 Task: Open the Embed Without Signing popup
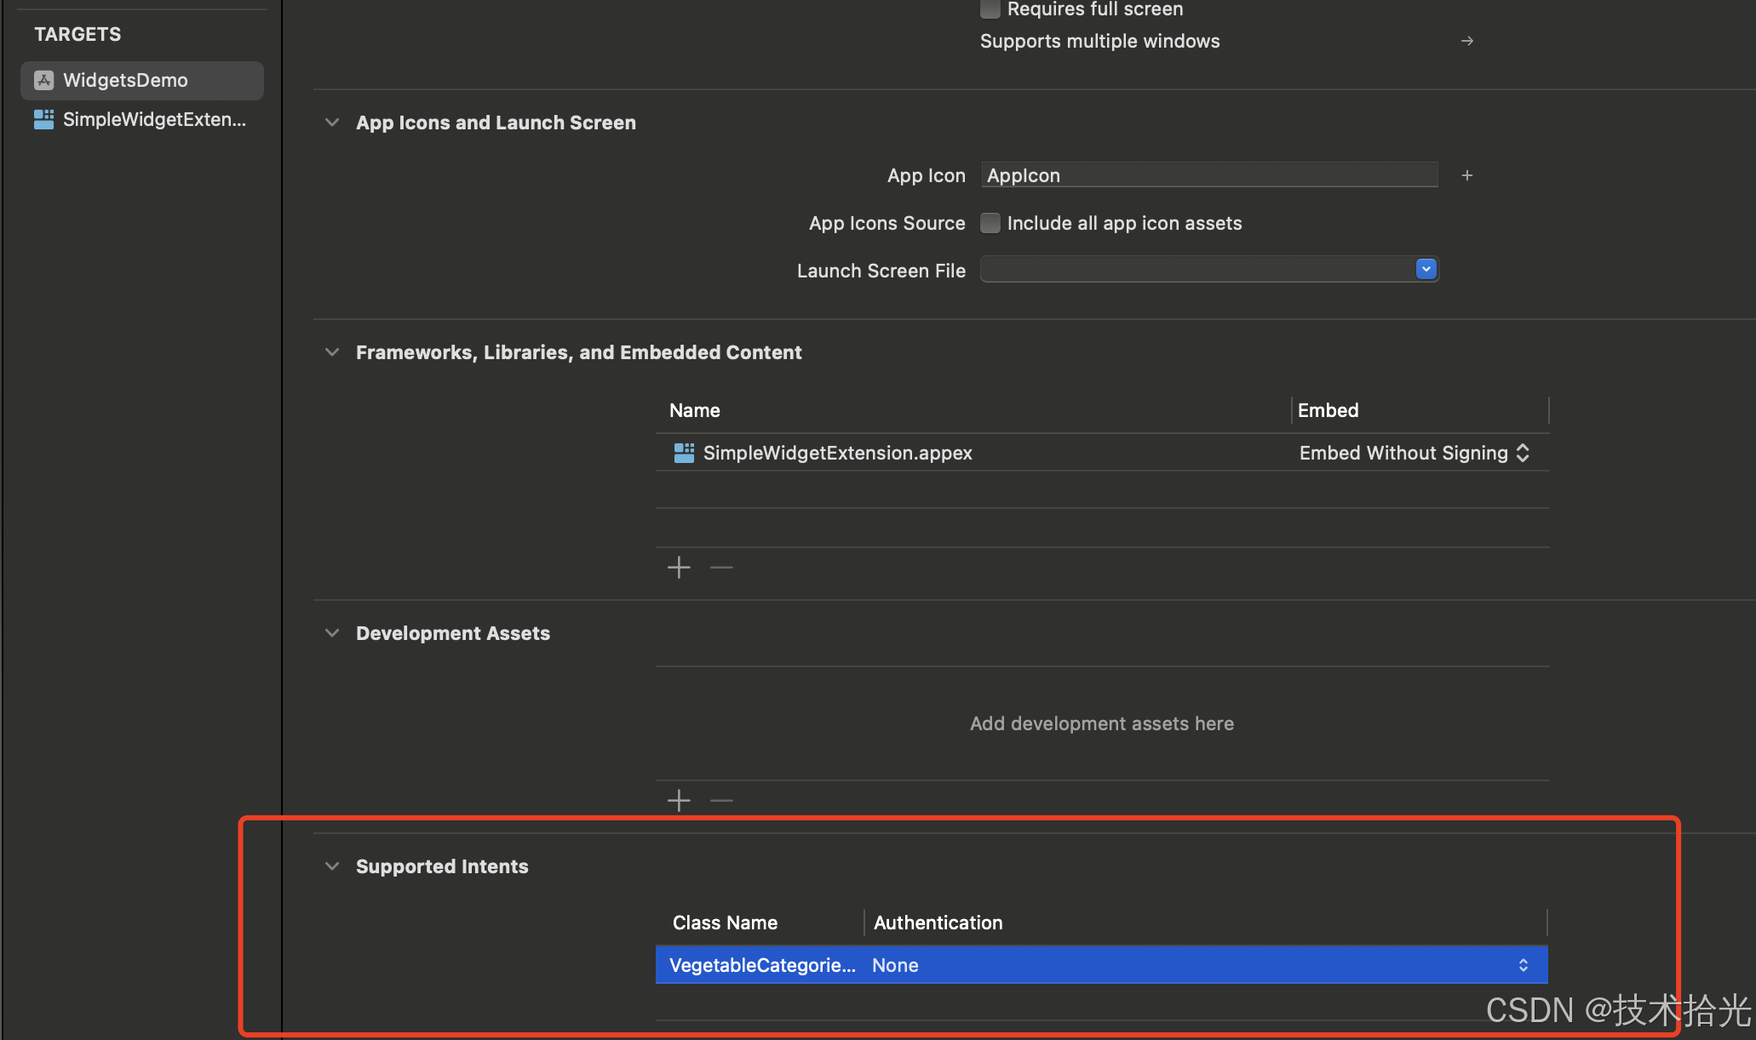[1414, 453]
